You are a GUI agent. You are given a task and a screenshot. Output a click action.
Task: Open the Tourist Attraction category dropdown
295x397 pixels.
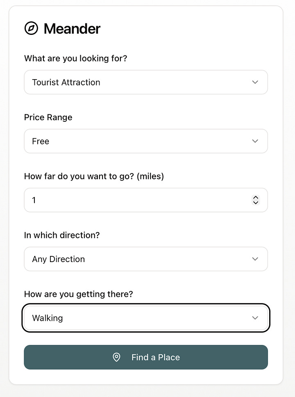[146, 82]
